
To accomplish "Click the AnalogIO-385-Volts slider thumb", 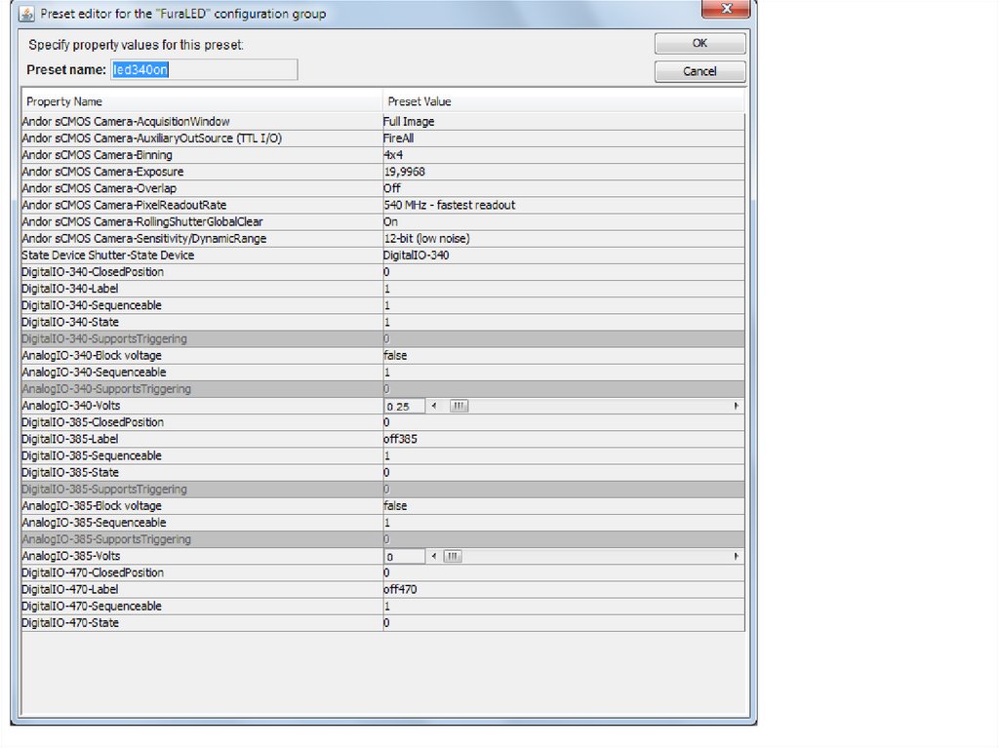I will click(x=453, y=556).
